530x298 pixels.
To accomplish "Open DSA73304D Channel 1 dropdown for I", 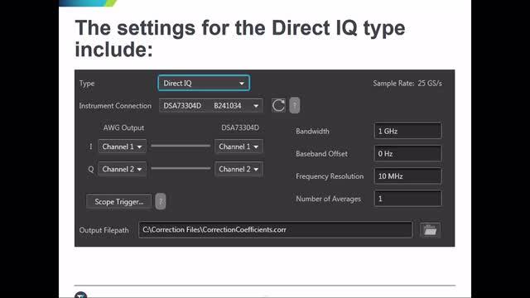I will [238, 147].
